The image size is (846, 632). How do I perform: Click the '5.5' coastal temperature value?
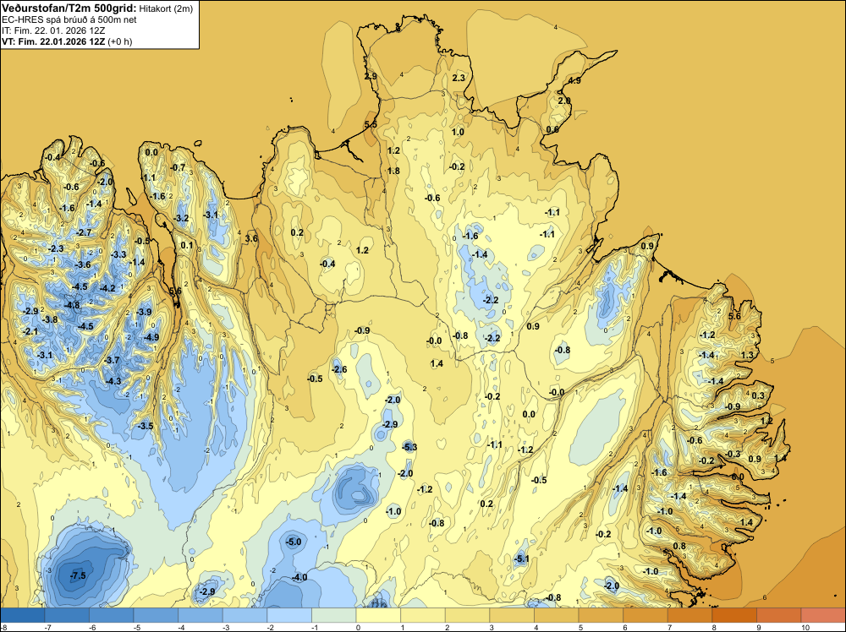(371, 124)
